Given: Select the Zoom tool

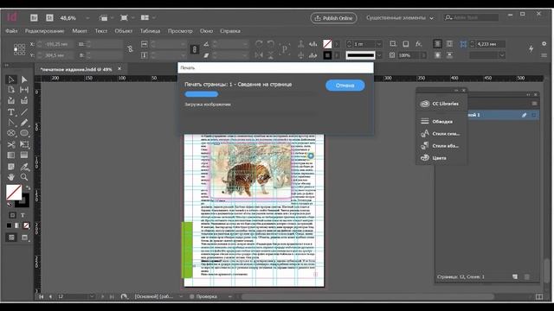Looking at the screenshot, I should [x=24, y=177].
